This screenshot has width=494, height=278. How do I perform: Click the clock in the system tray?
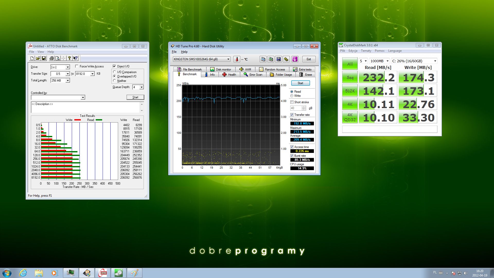click(x=480, y=273)
